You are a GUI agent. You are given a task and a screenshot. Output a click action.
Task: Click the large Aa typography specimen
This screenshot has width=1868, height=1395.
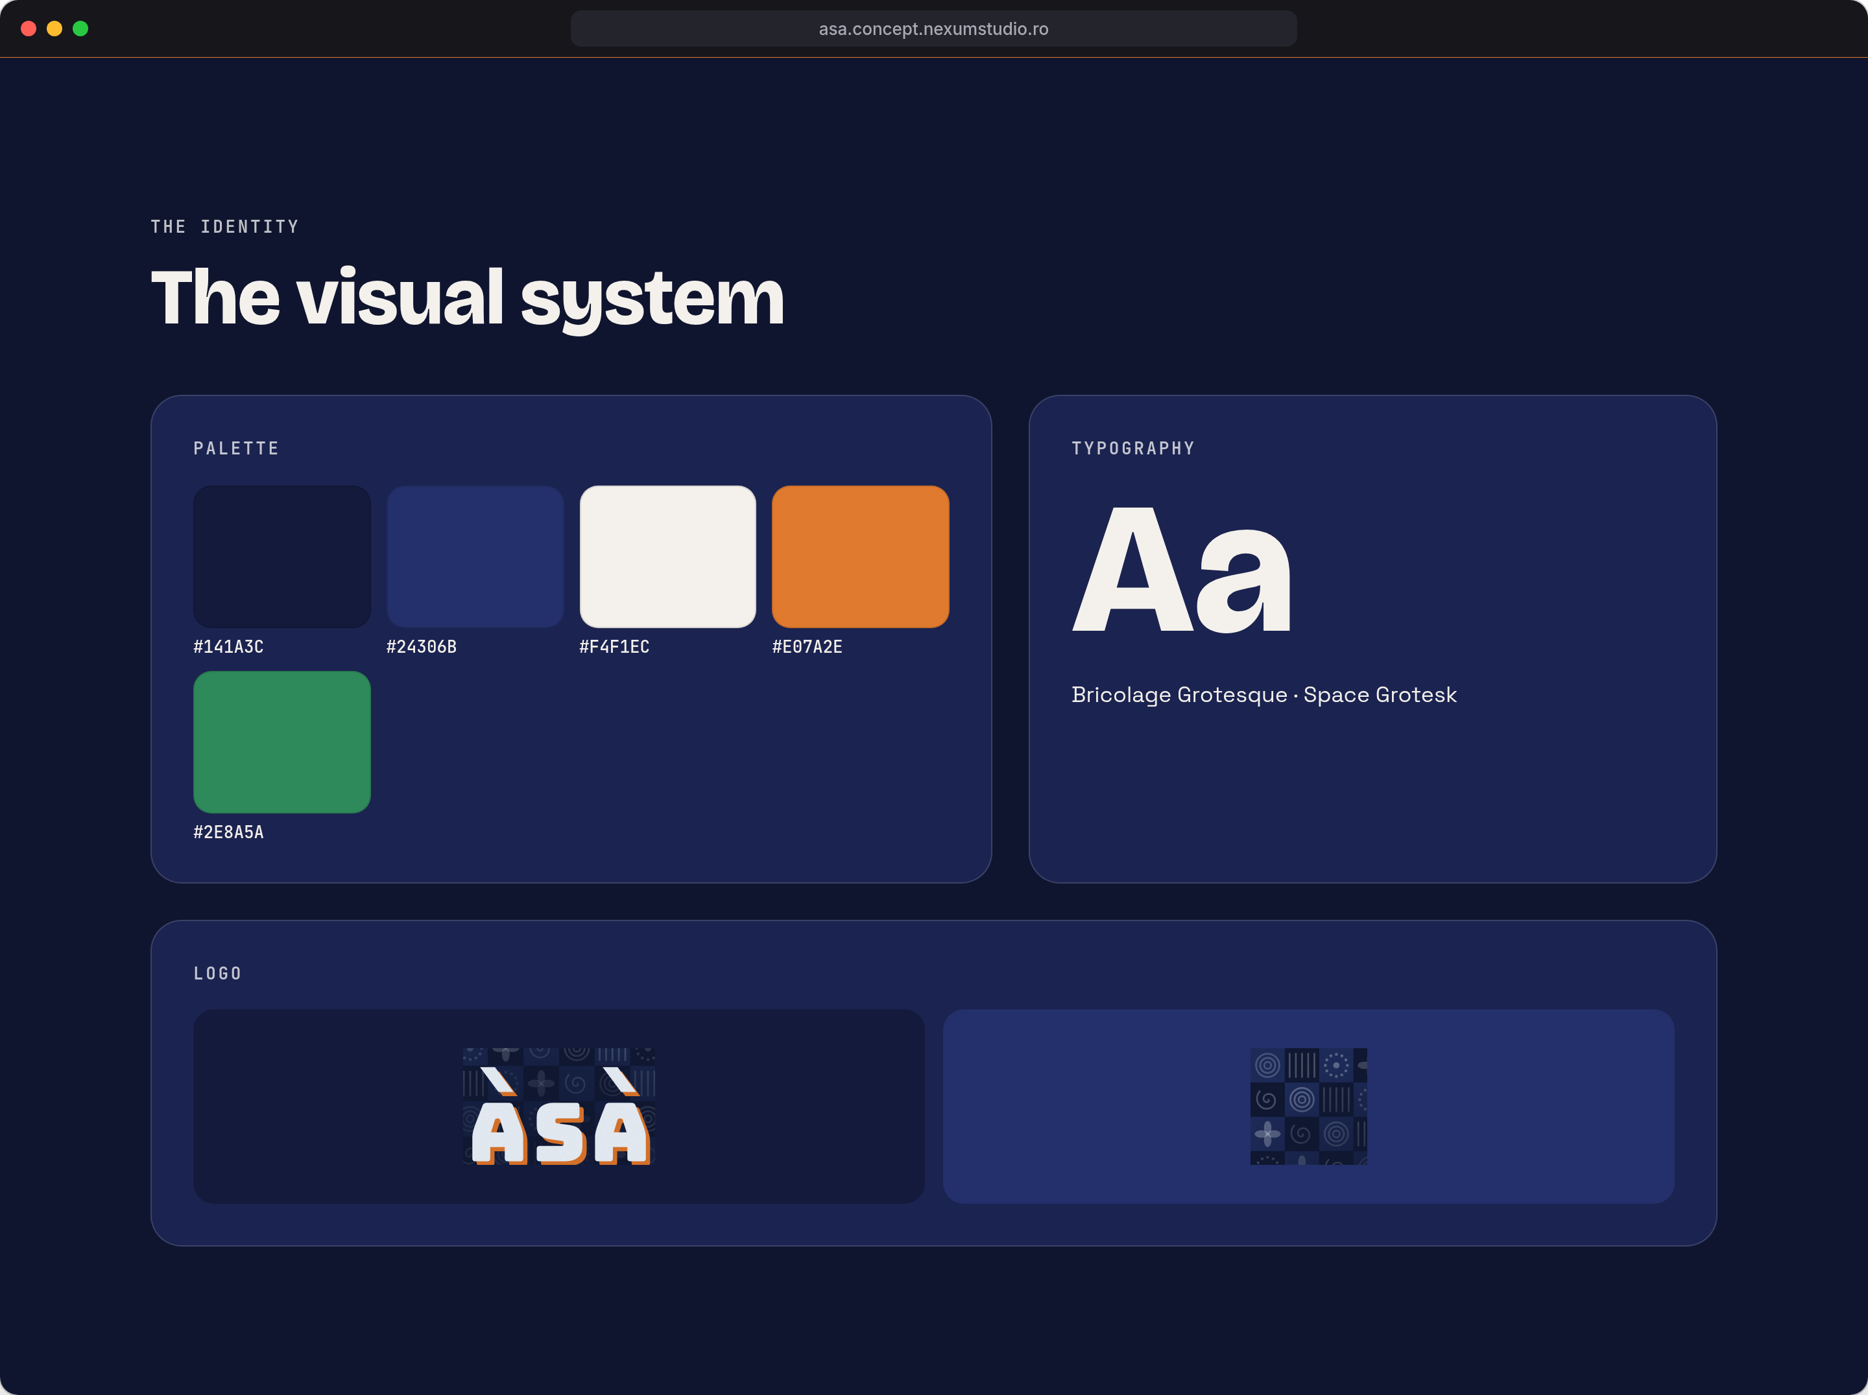[1181, 570]
